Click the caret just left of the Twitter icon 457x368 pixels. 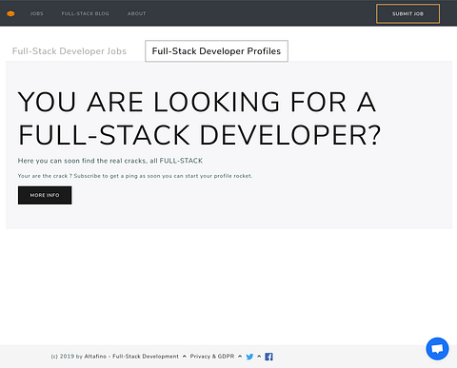[x=240, y=357]
